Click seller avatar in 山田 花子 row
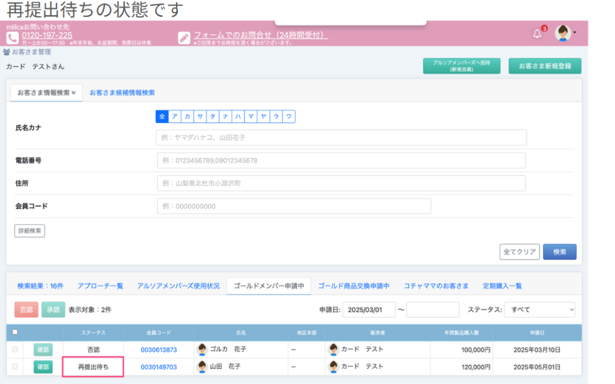The height and width of the screenshot is (384, 615). coord(333,366)
